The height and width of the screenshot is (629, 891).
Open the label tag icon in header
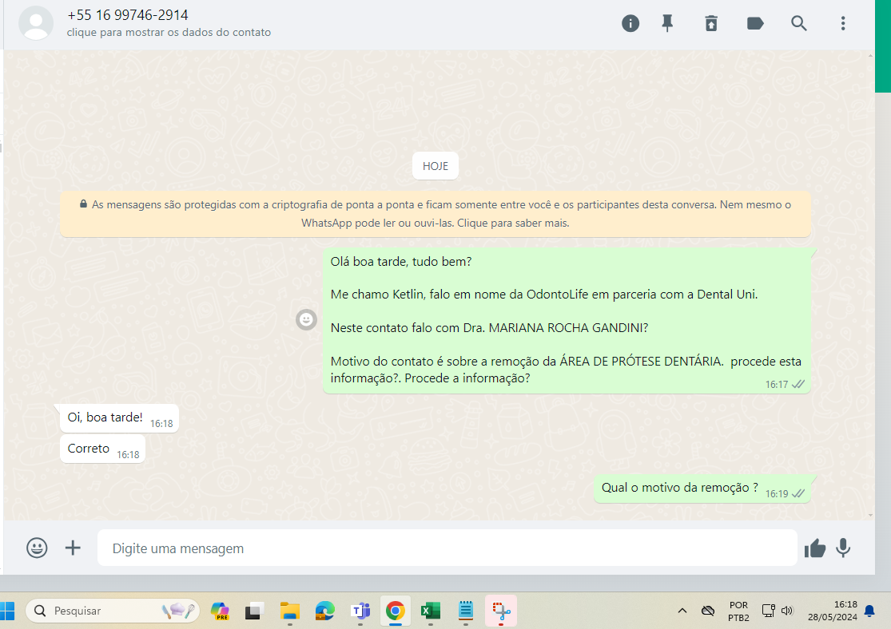[x=754, y=23]
